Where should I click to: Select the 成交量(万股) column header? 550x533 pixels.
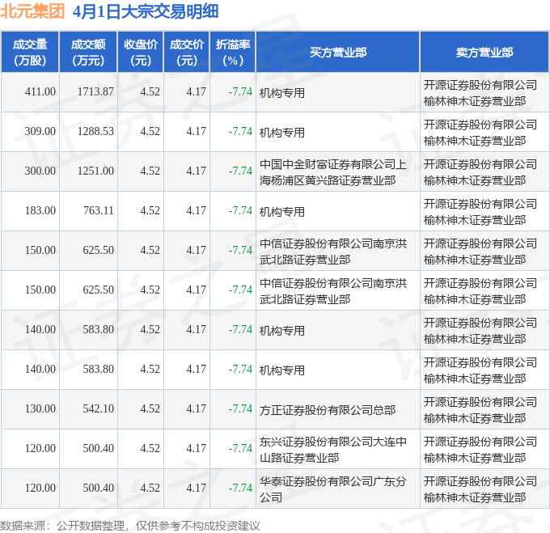pos(30,53)
